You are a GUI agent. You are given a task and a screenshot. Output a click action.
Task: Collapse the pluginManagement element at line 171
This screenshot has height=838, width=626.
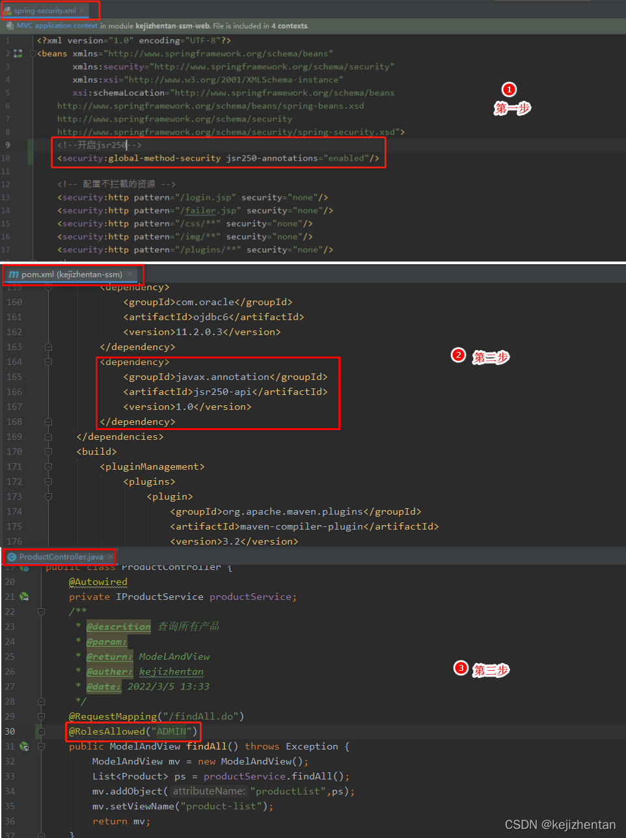pos(48,466)
